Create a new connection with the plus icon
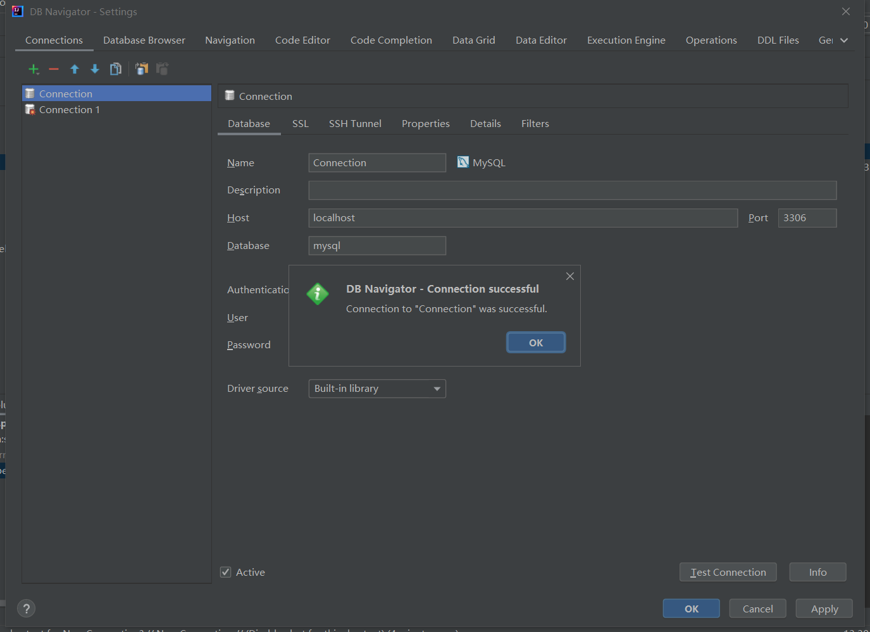The image size is (870, 632). tap(34, 69)
